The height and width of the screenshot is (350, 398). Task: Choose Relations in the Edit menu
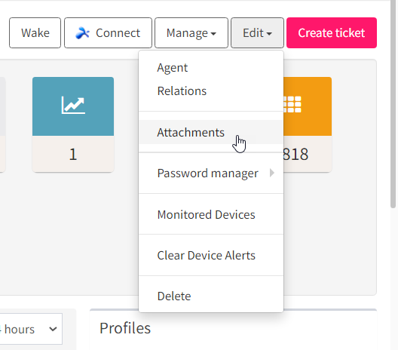coord(182,91)
